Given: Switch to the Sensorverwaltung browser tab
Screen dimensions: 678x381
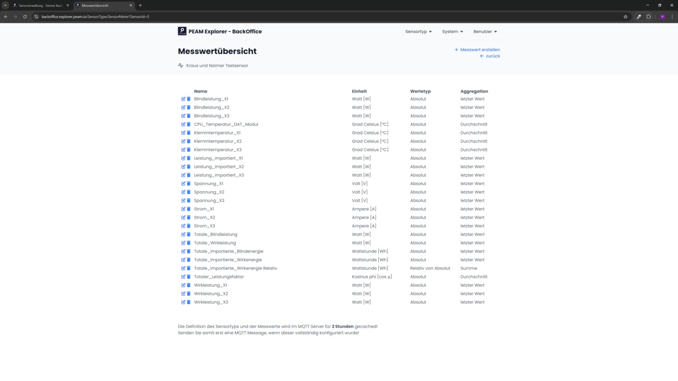Looking at the screenshot, I should (x=40, y=5).
